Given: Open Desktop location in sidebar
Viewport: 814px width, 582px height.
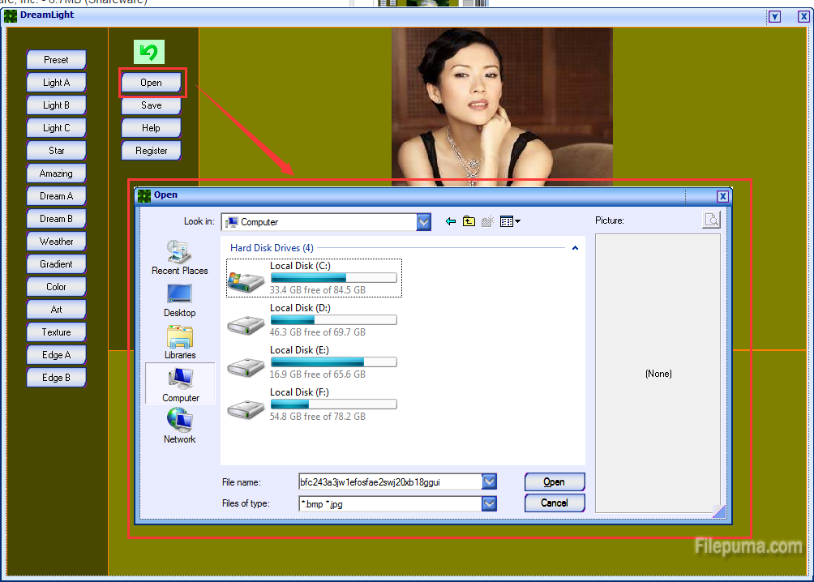Looking at the screenshot, I should (180, 300).
